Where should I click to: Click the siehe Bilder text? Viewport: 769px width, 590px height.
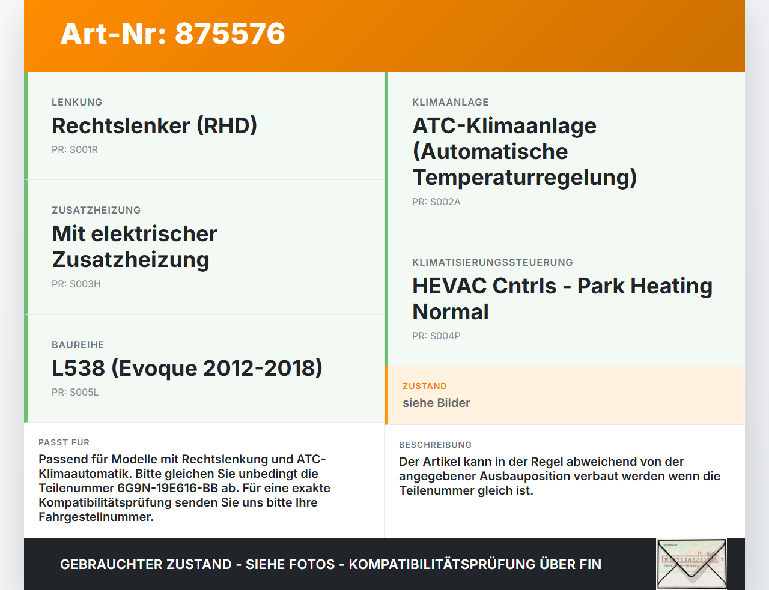(x=436, y=403)
